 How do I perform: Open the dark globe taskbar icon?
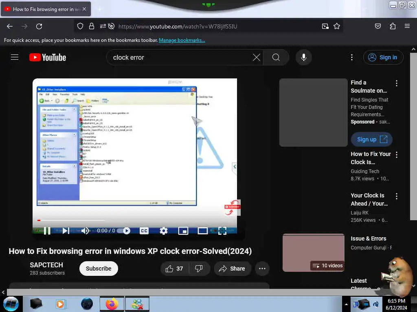coord(87,304)
